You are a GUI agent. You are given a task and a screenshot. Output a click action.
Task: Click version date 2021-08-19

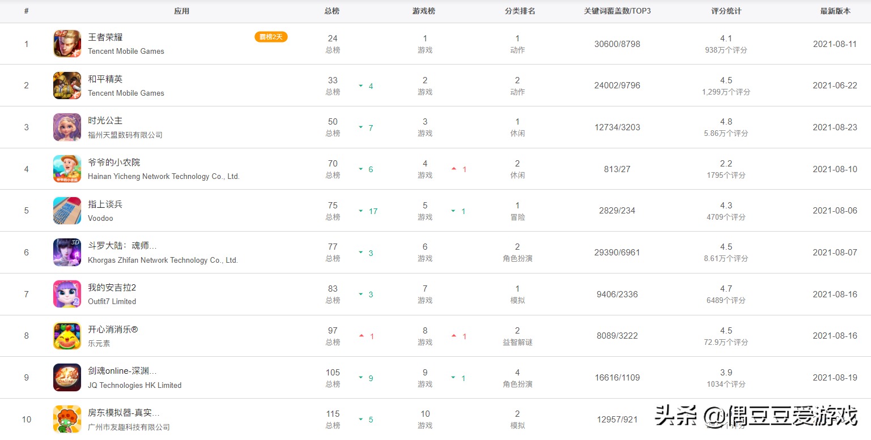click(835, 378)
